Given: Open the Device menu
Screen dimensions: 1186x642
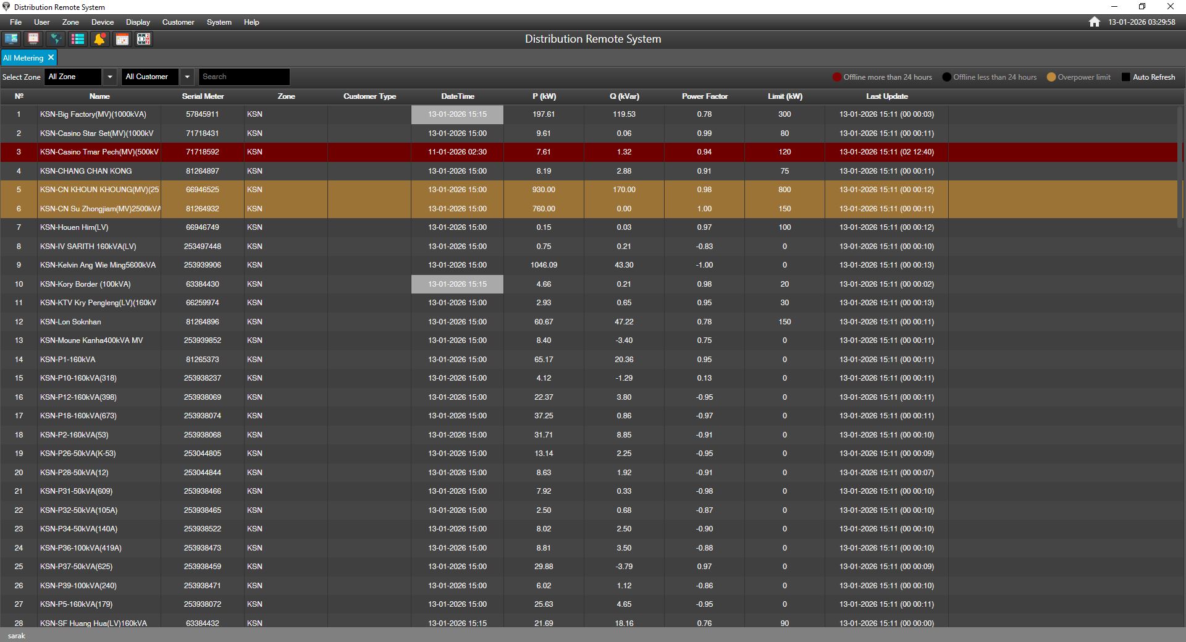Looking at the screenshot, I should 103,22.
